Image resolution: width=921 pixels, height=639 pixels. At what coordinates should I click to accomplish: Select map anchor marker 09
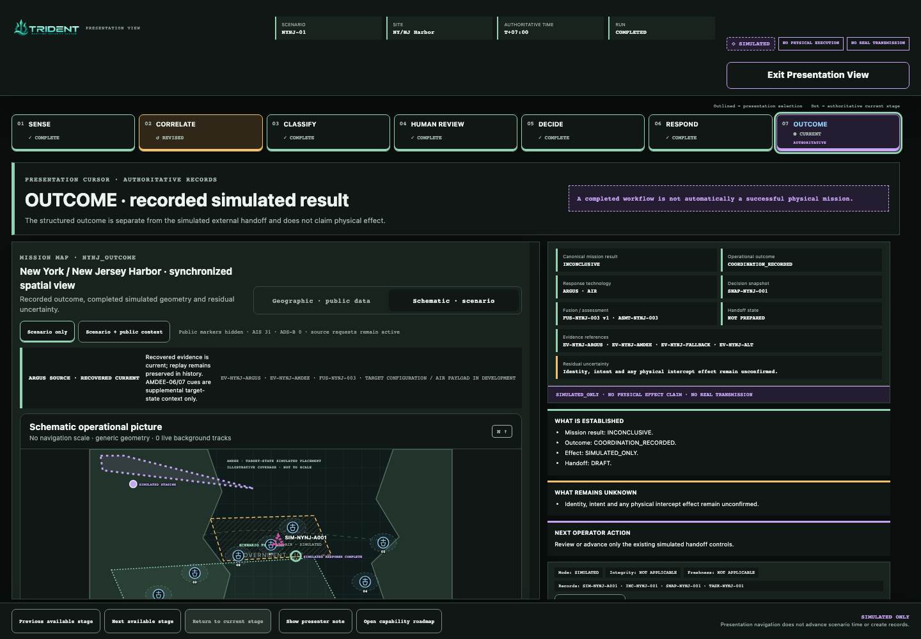point(195,573)
